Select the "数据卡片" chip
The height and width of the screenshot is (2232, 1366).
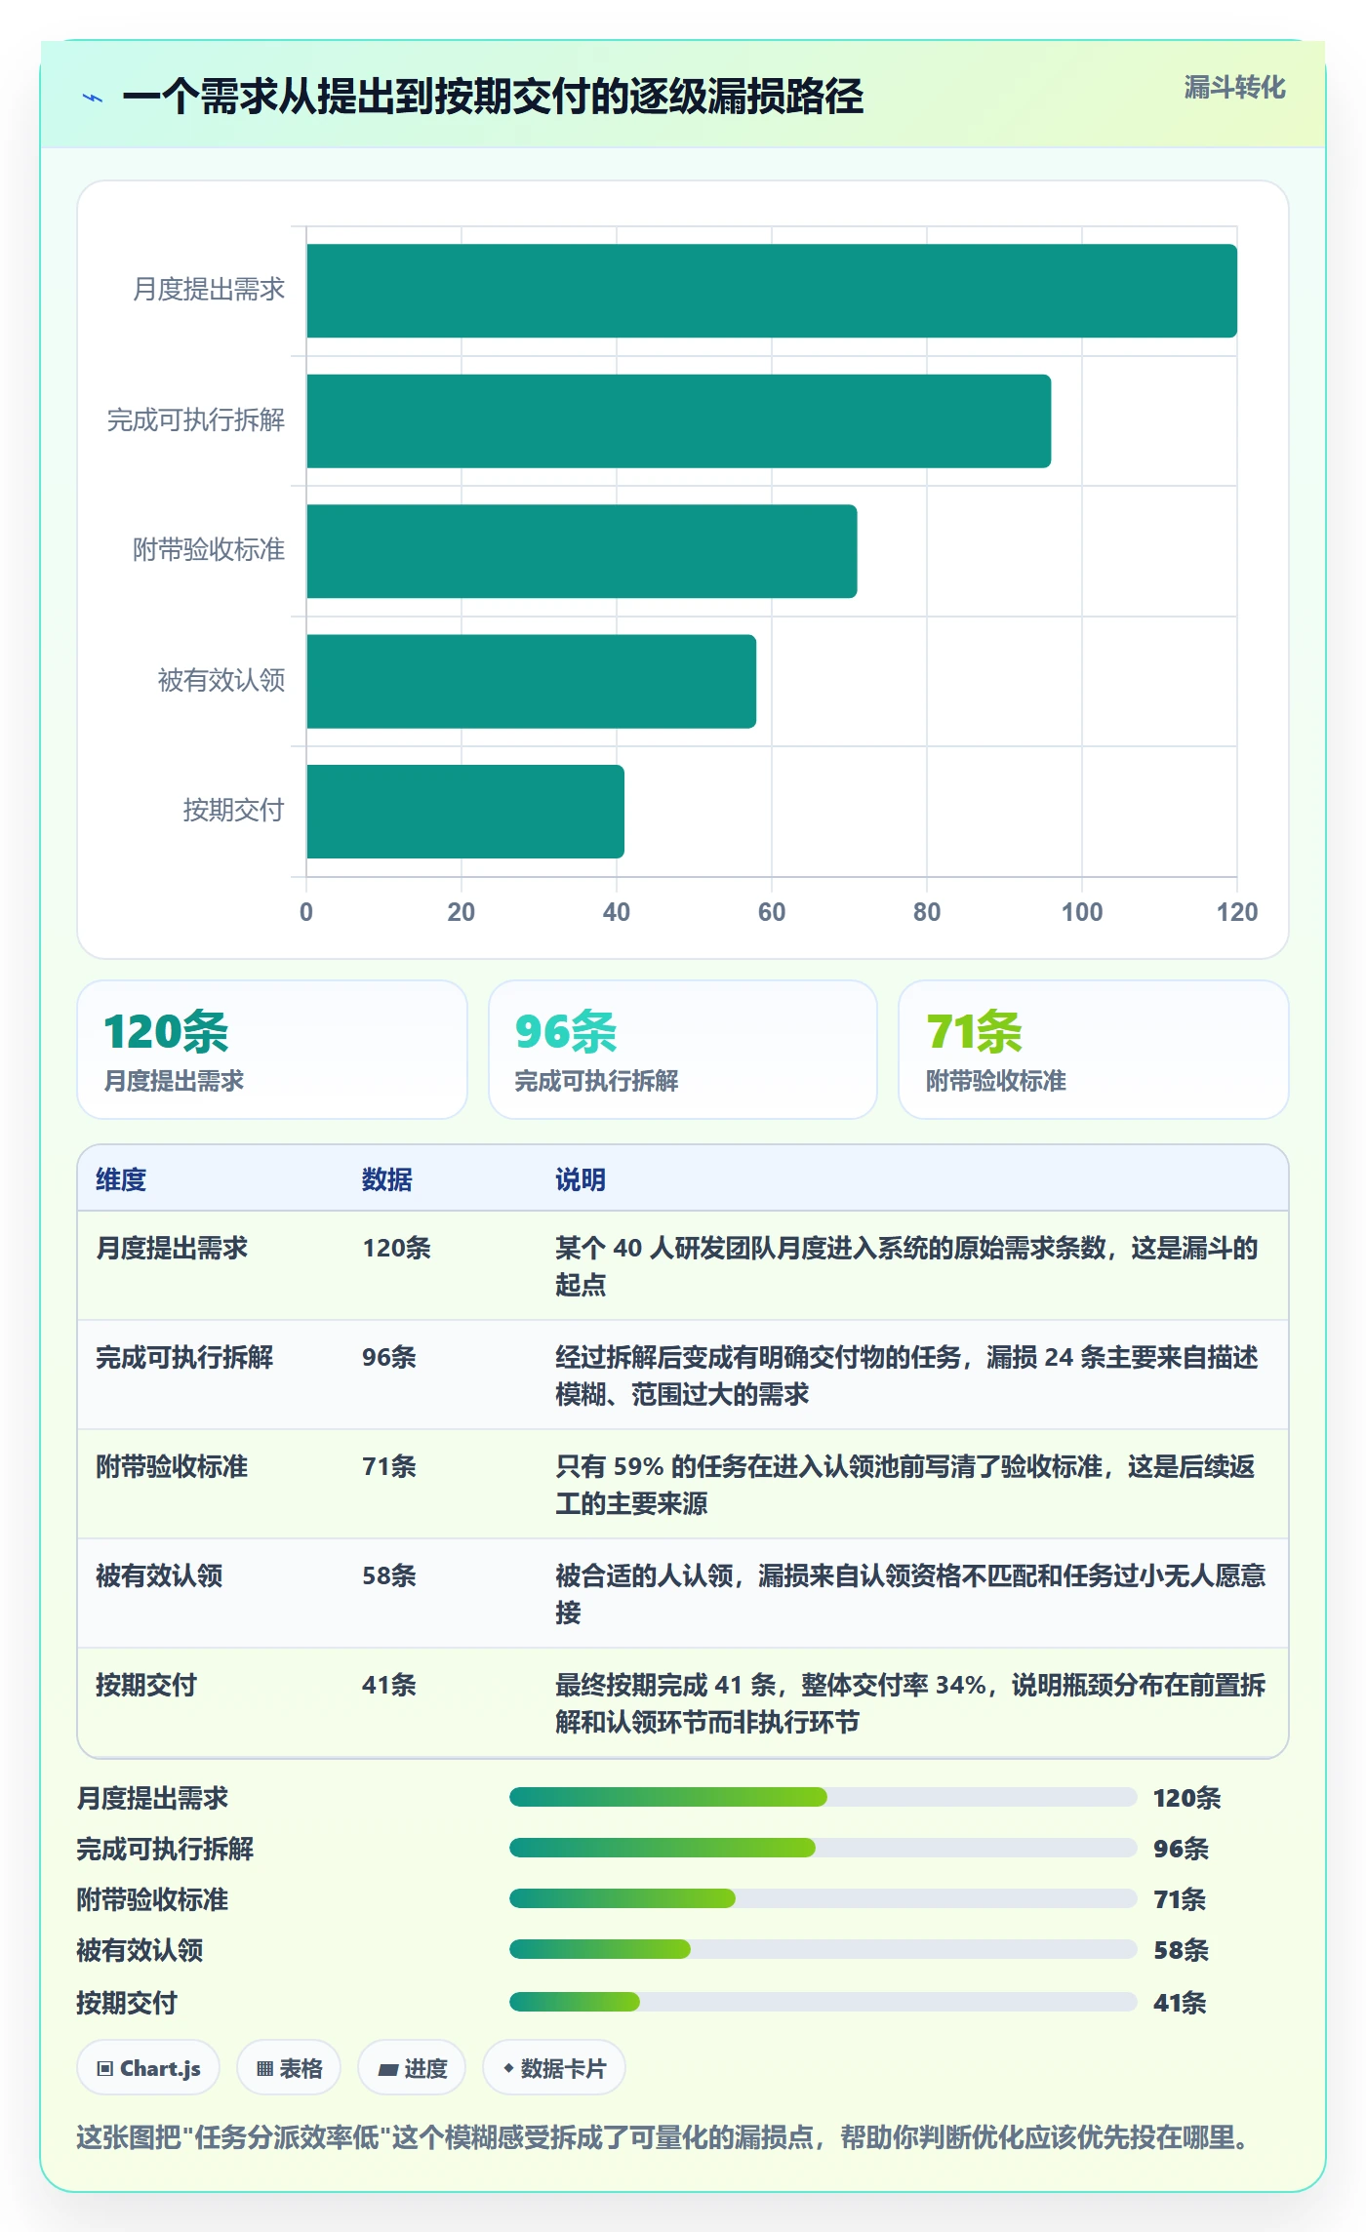tap(553, 2068)
